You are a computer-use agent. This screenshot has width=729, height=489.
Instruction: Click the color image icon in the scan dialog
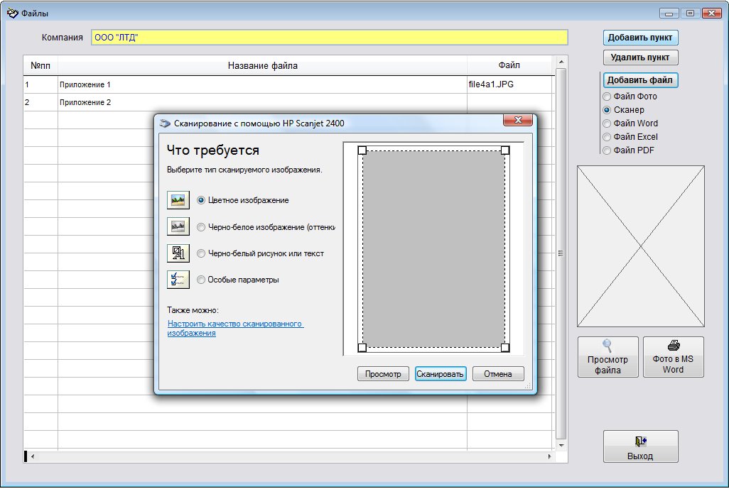click(x=178, y=200)
